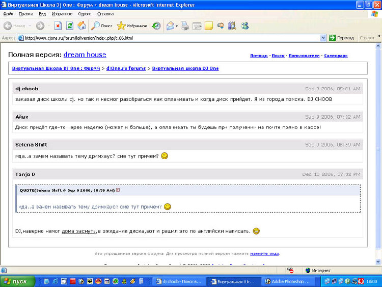Switch to Adobe Photoshop taskbar window
This screenshot has width=382, height=287.
pyautogui.click(x=288, y=281)
